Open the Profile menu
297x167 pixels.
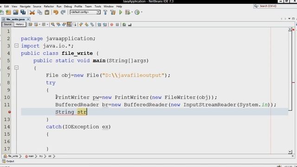78,6
